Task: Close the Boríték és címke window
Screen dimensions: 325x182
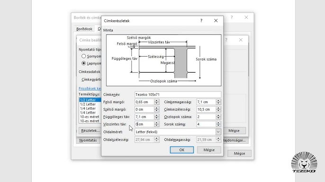Action: tap(246, 17)
